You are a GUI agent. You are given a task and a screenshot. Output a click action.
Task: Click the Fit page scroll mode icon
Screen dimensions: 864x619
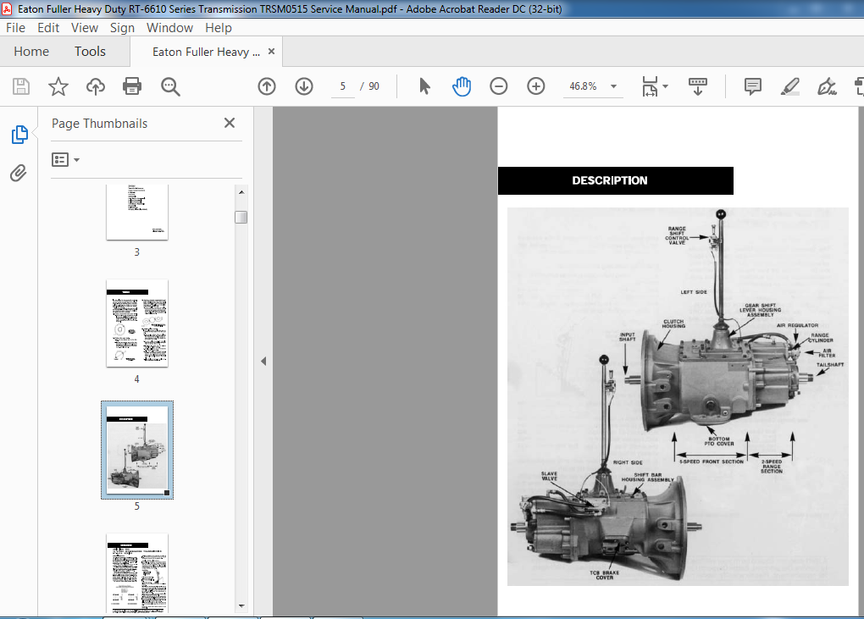pyautogui.click(x=651, y=86)
